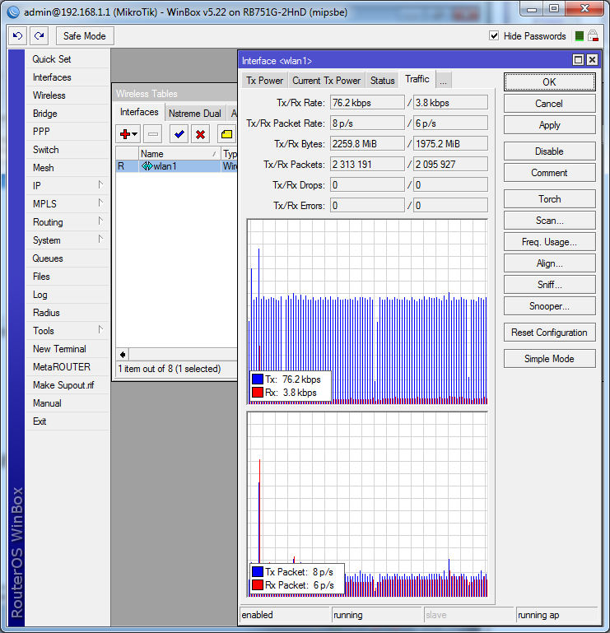The image size is (610, 633).
Task: Click the yellow Comment note icon
Action: pos(227,134)
